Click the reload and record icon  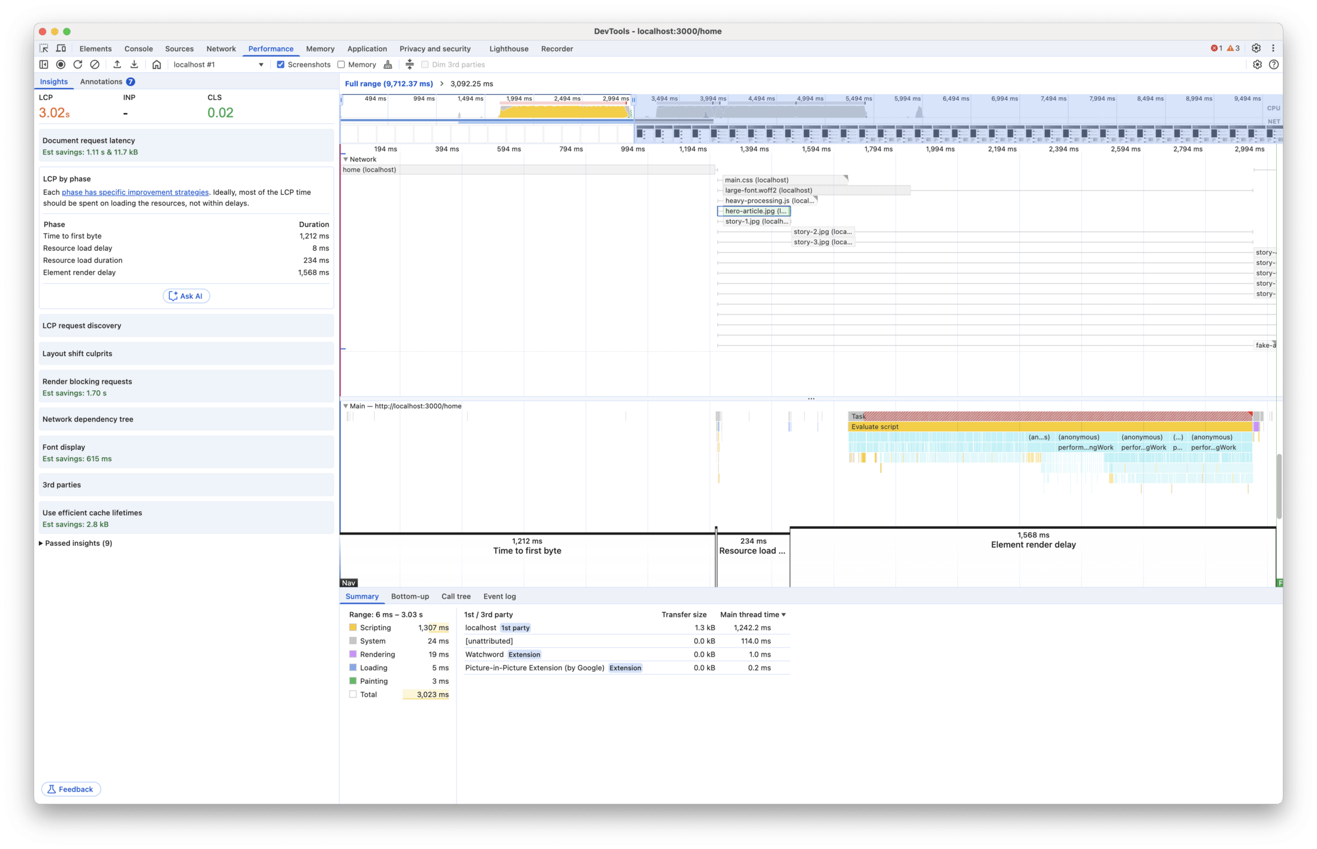point(78,65)
